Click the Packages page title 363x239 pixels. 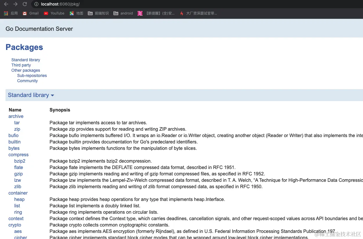click(x=24, y=47)
